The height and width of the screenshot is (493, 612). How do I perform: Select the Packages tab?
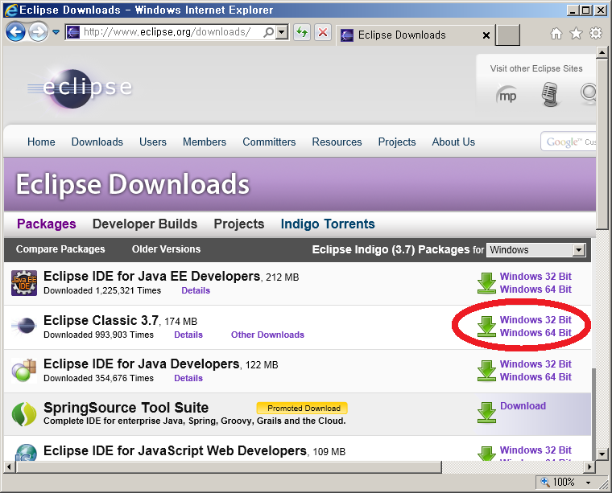pos(47,224)
